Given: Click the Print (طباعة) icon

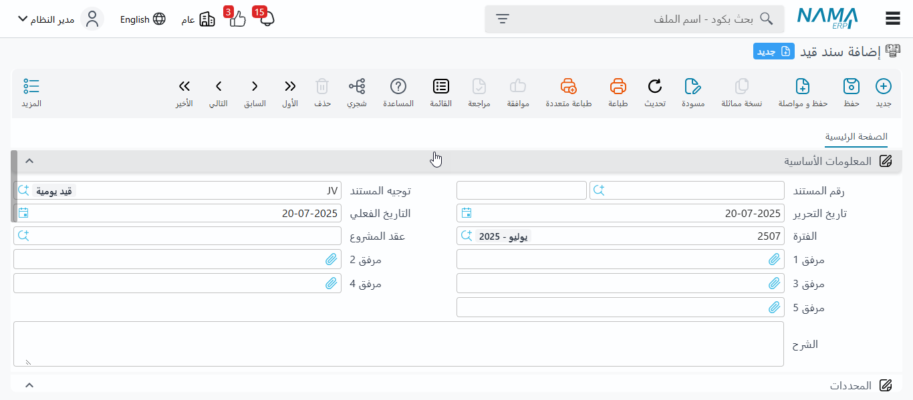Looking at the screenshot, I should pos(618,87).
